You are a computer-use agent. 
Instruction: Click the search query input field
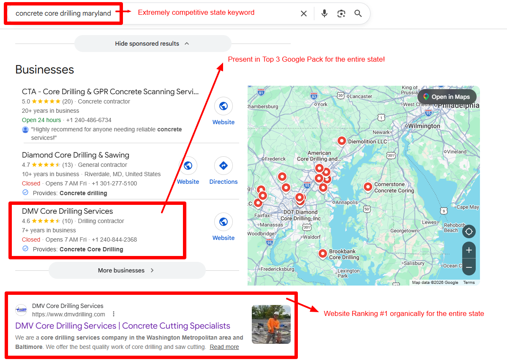point(63,13)
